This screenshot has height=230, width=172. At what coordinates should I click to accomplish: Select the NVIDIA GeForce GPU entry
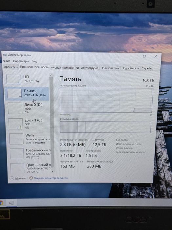click(x=30, y=153)
